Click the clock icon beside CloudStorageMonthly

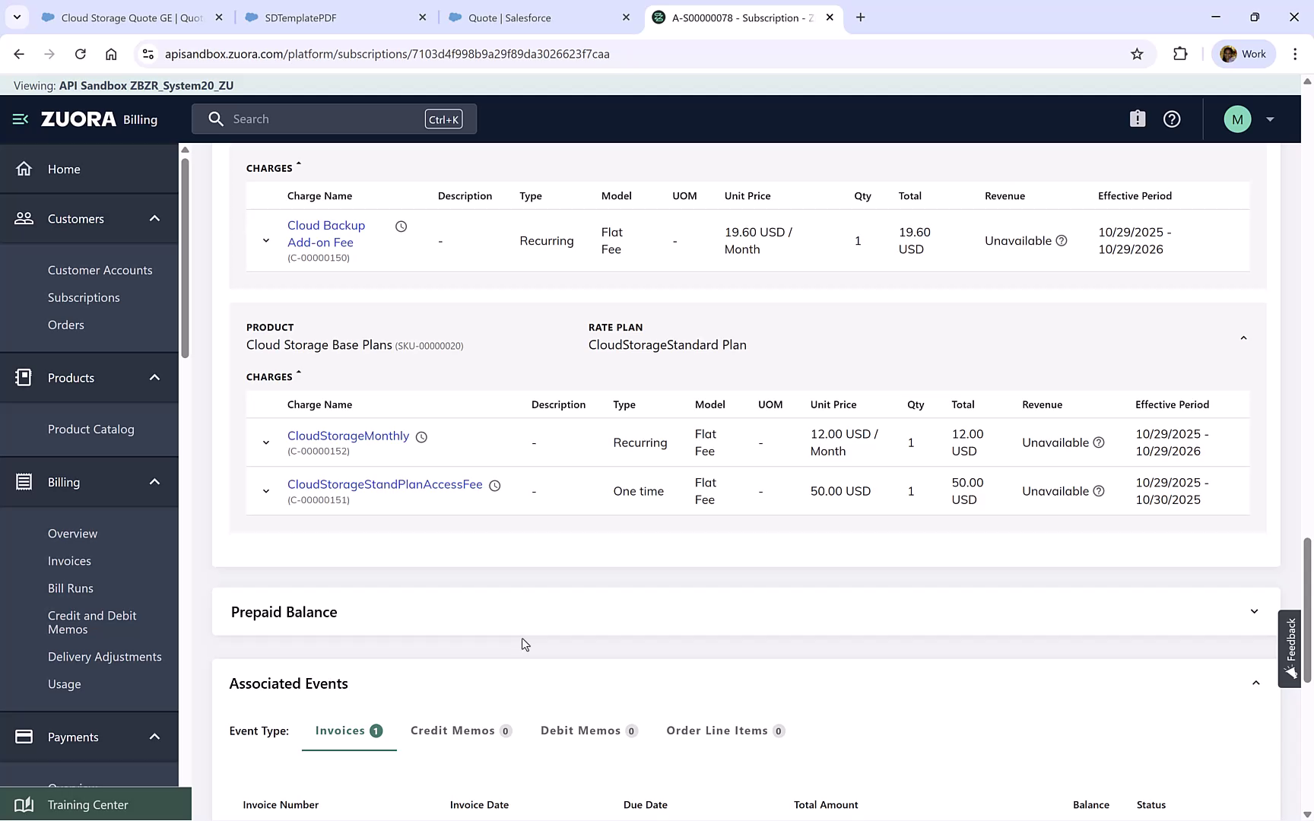421,436
